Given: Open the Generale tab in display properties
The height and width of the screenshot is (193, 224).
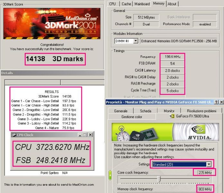Looking at the screenshot, I should click(121, 111).
